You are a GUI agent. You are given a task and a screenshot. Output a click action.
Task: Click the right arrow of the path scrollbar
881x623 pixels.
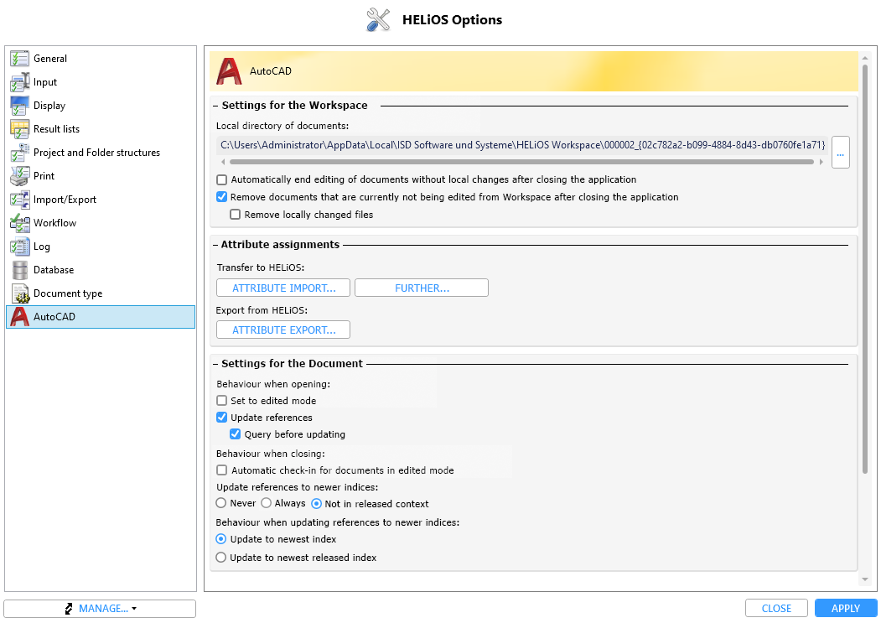click(x=821, y=162)
